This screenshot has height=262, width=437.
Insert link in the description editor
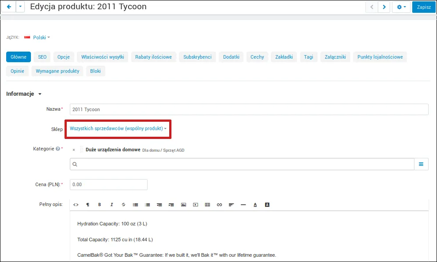coord(219,205)
